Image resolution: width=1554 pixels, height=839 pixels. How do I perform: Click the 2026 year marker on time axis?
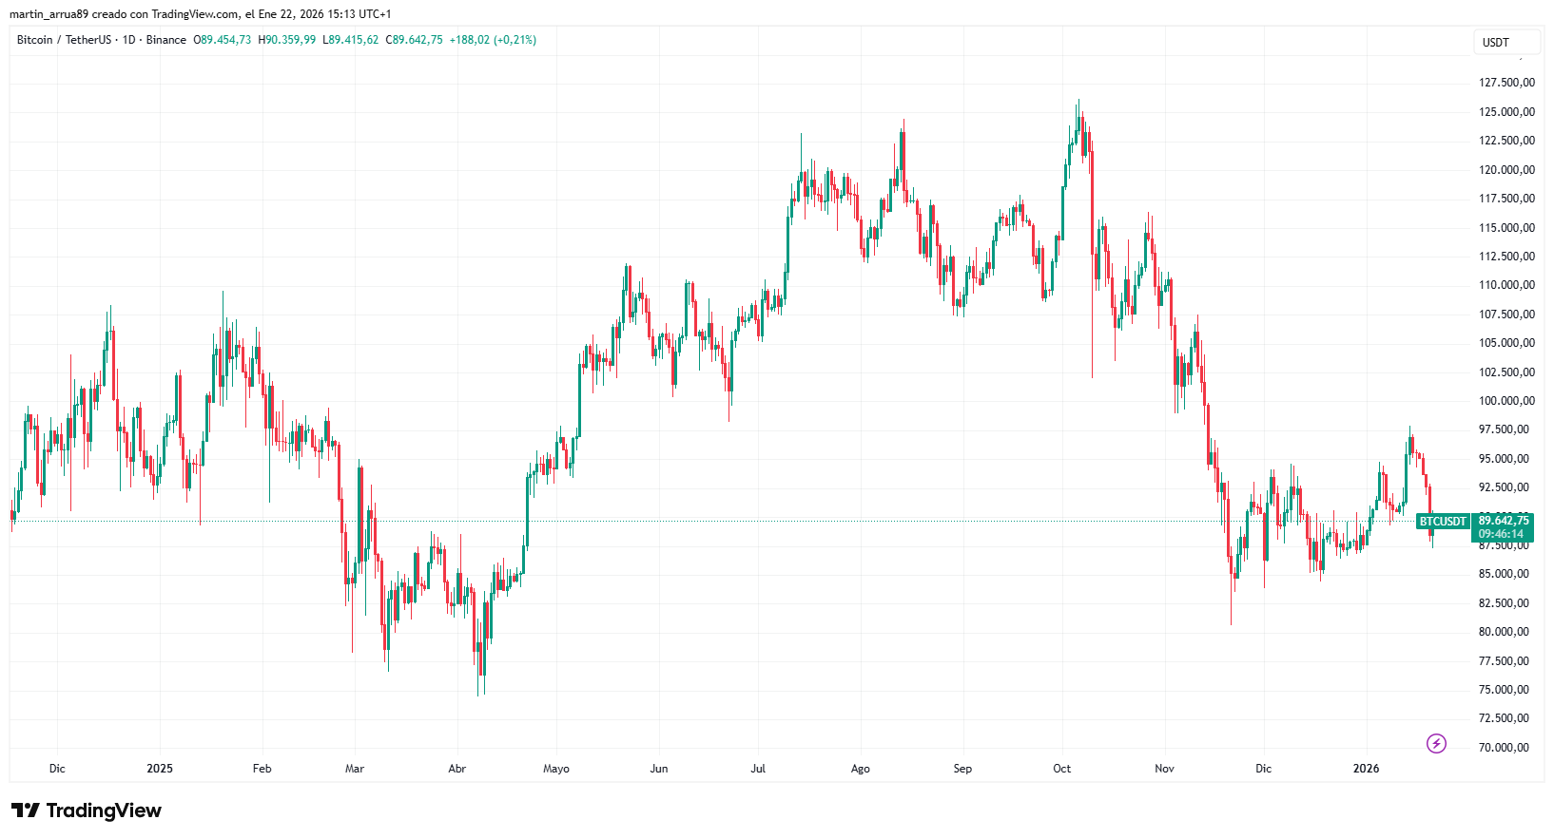click(x=1366, y=769)
